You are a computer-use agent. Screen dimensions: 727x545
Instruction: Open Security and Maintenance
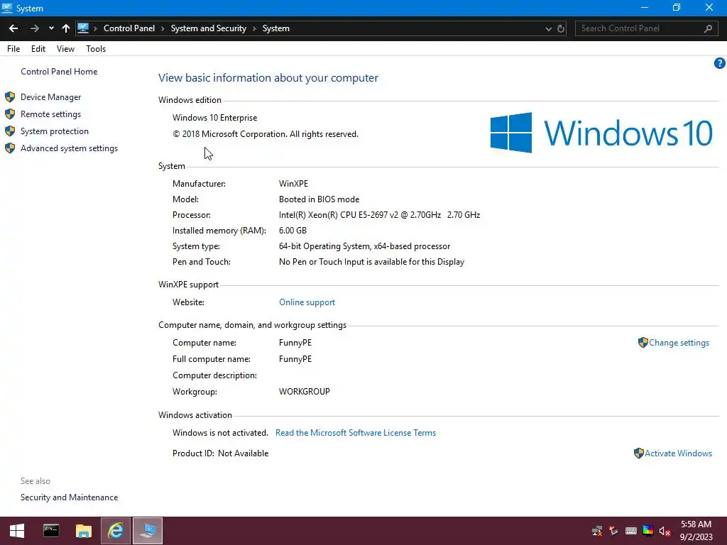point(69,497)
